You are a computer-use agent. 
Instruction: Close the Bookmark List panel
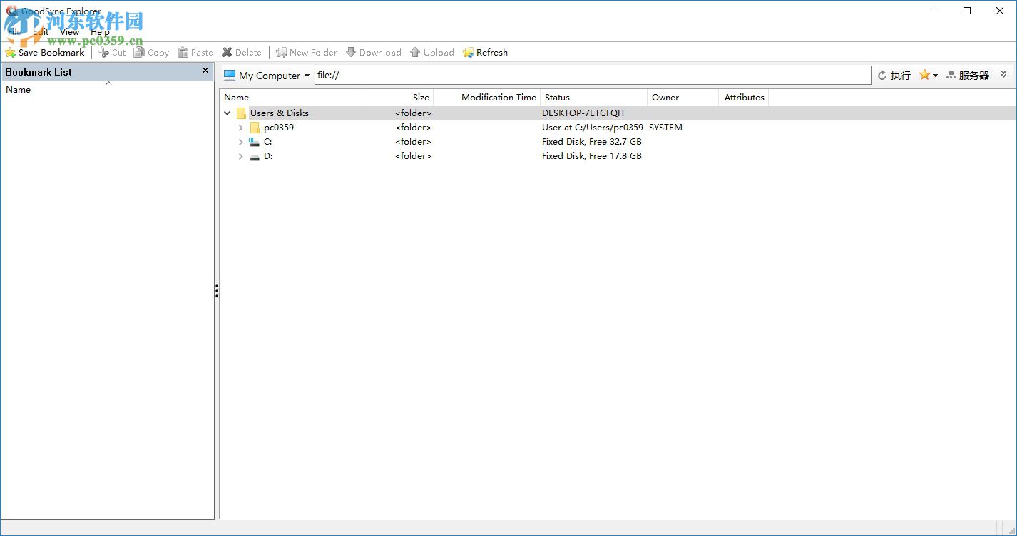pyautogui.click(x=205, y=71)
